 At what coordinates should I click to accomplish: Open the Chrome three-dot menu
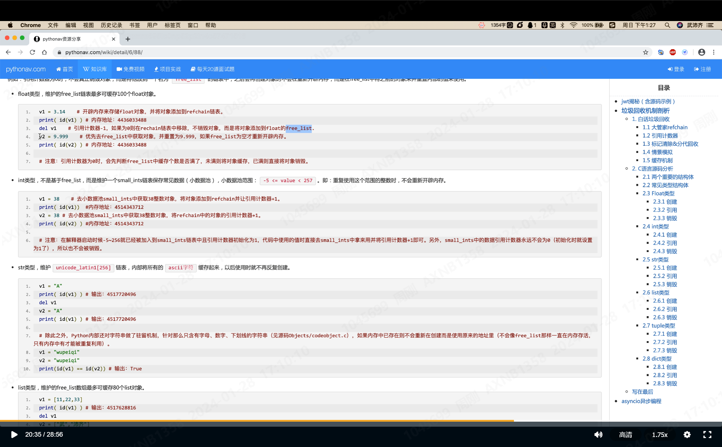point(714,52)
